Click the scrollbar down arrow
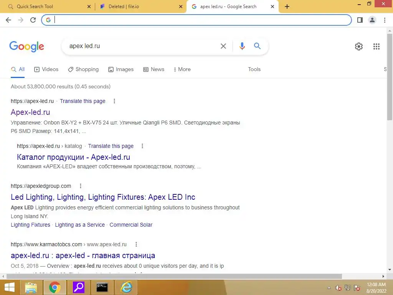393x295 pixels. point(390,270)
